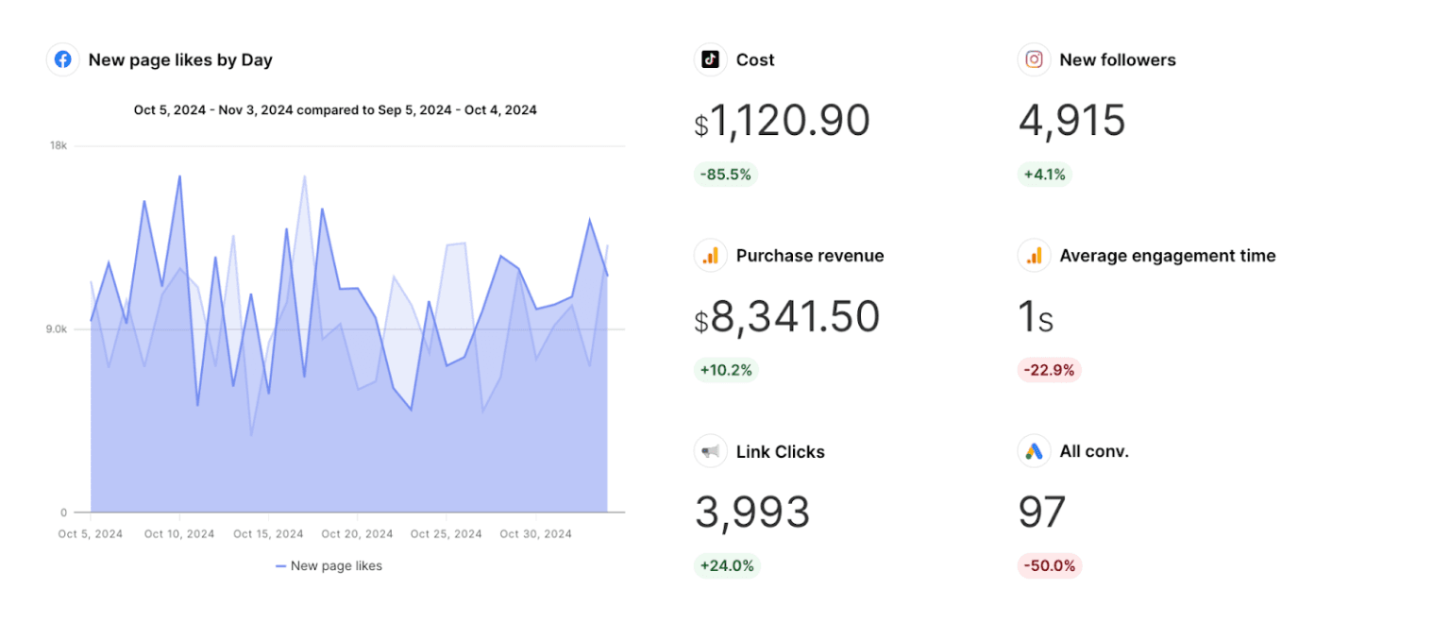Click the 3,993 Link Clicks value

click(751, 511)
